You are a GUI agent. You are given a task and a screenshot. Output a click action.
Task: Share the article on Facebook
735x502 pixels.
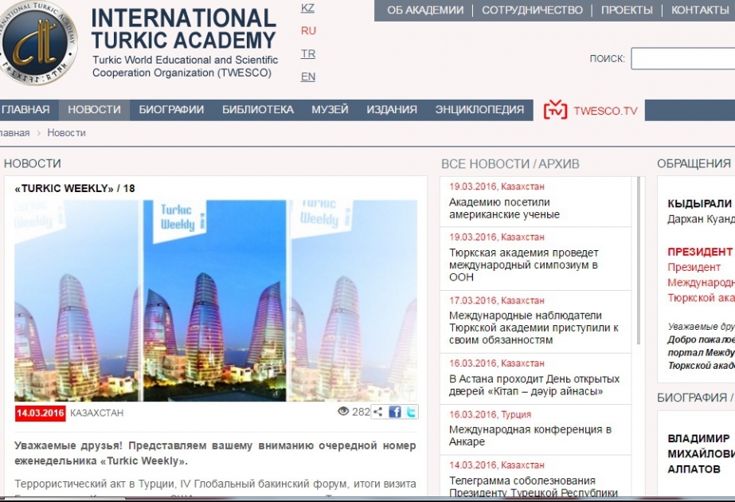[x=395, y=412]
